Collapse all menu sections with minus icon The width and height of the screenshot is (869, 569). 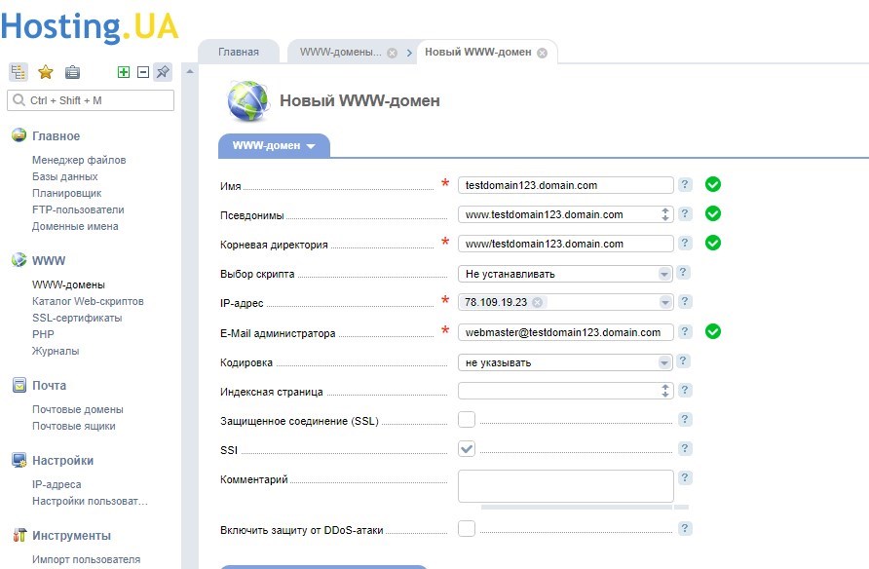click(143, 72)
